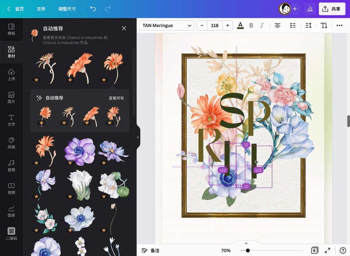
Task: Click the font size field showing 118
Action: [x=214, y=25]
